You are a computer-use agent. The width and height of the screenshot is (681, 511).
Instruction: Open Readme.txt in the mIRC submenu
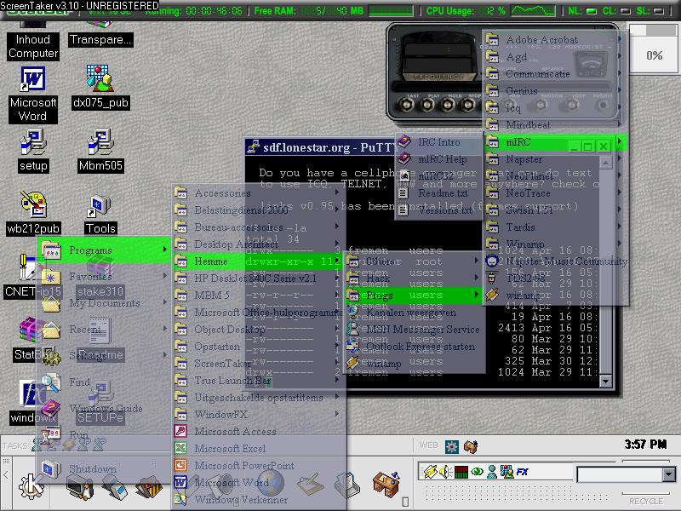pyautogui.click(x=438, y=193)
